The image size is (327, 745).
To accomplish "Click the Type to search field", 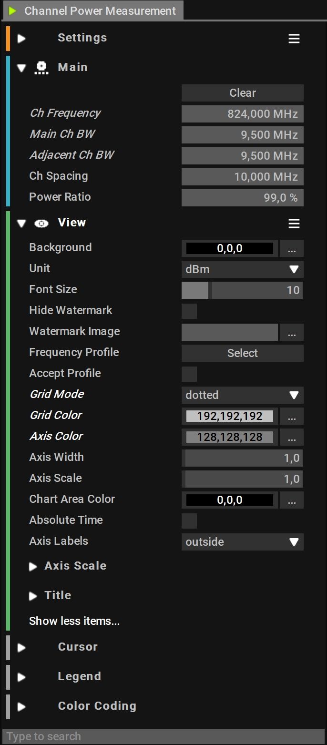I will (163, 736).
